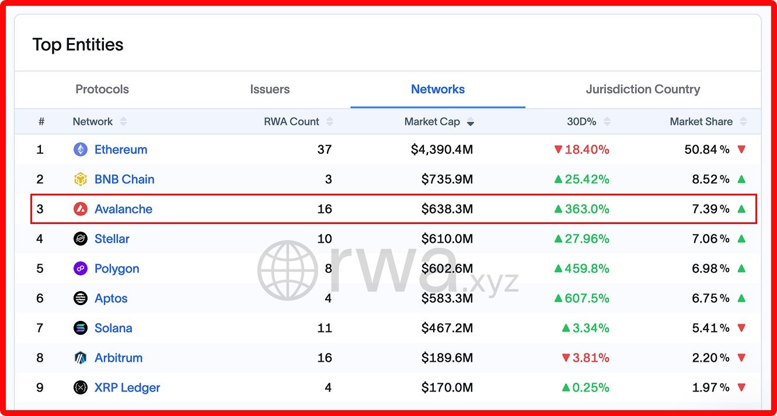The image size is (777, 416).
Task: Open the BNB Chain network link
Action: (x=124, y=179)
